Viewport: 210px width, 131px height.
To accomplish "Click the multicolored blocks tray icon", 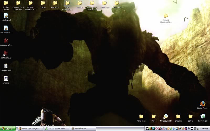I will (150, 129).
